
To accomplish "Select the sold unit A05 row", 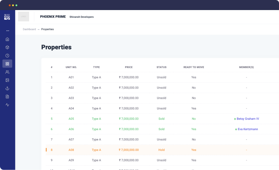I will click(71, 119).
